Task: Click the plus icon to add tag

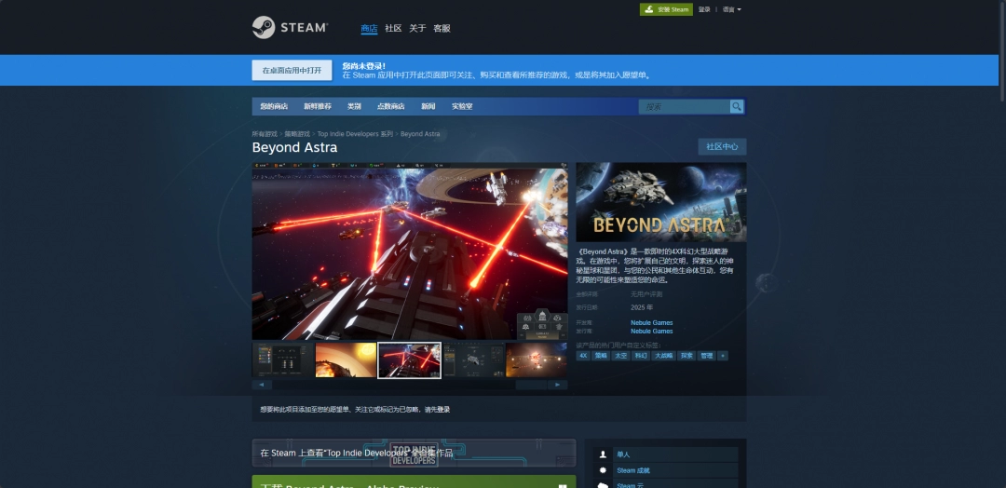Action: [723, 355]
